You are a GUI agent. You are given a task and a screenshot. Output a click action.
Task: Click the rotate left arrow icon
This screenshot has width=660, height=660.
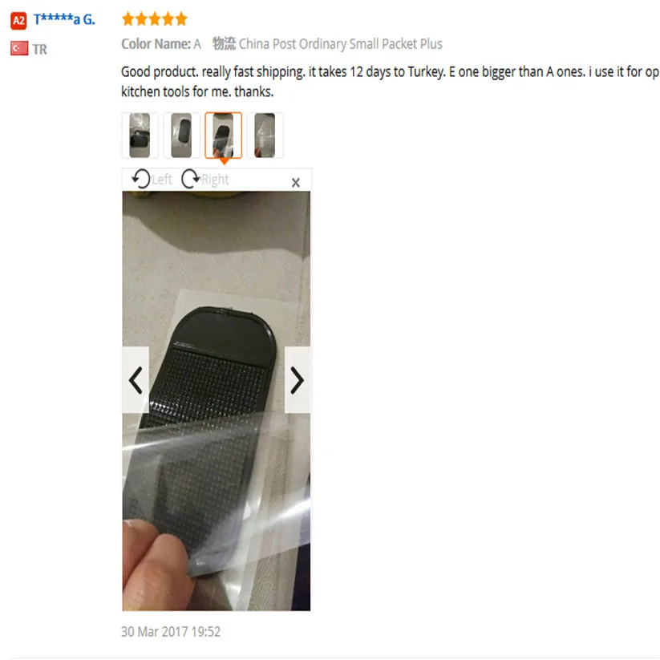click(140, 179)
